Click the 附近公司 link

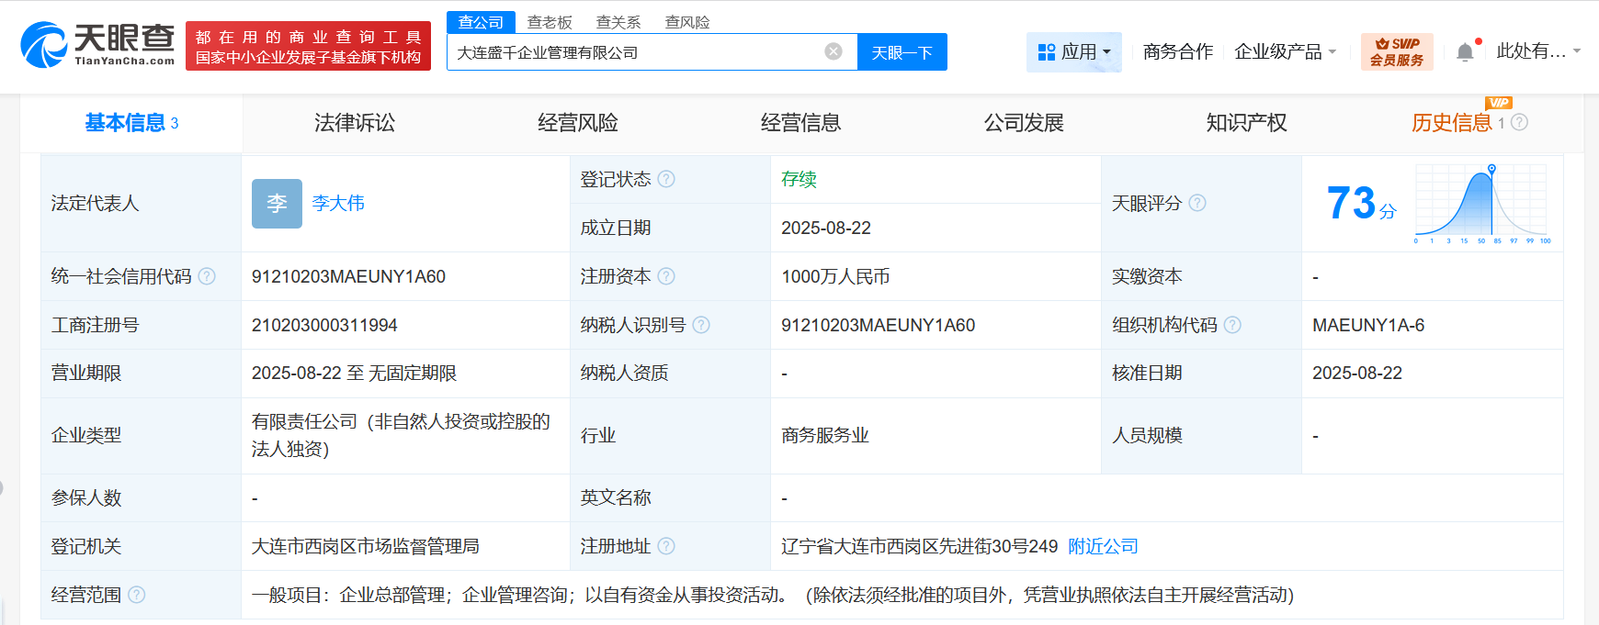tap(1103, 546)
